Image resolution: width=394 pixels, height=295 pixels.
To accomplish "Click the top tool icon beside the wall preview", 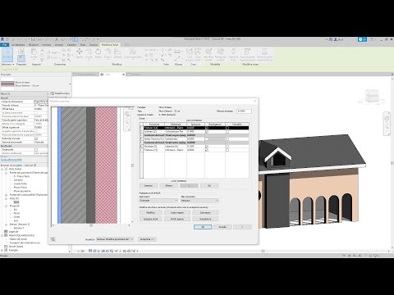I will click(x=127, y=114).
